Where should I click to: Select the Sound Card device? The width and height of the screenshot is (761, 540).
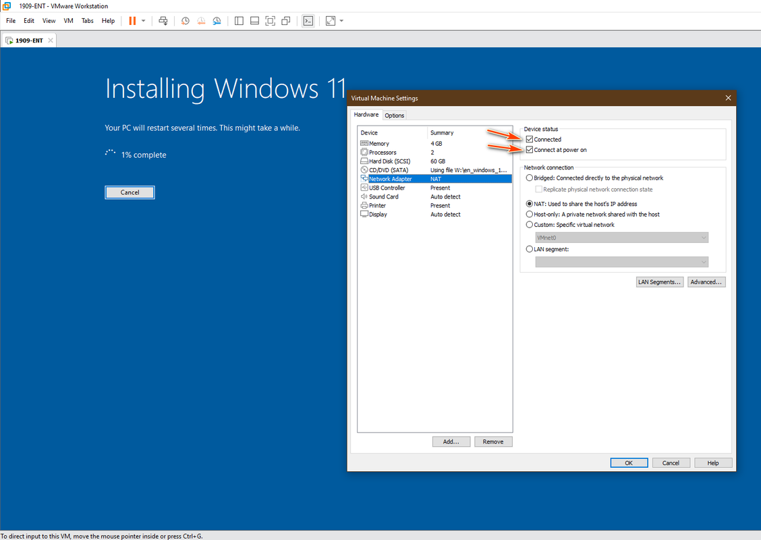(x=435, y=196)
